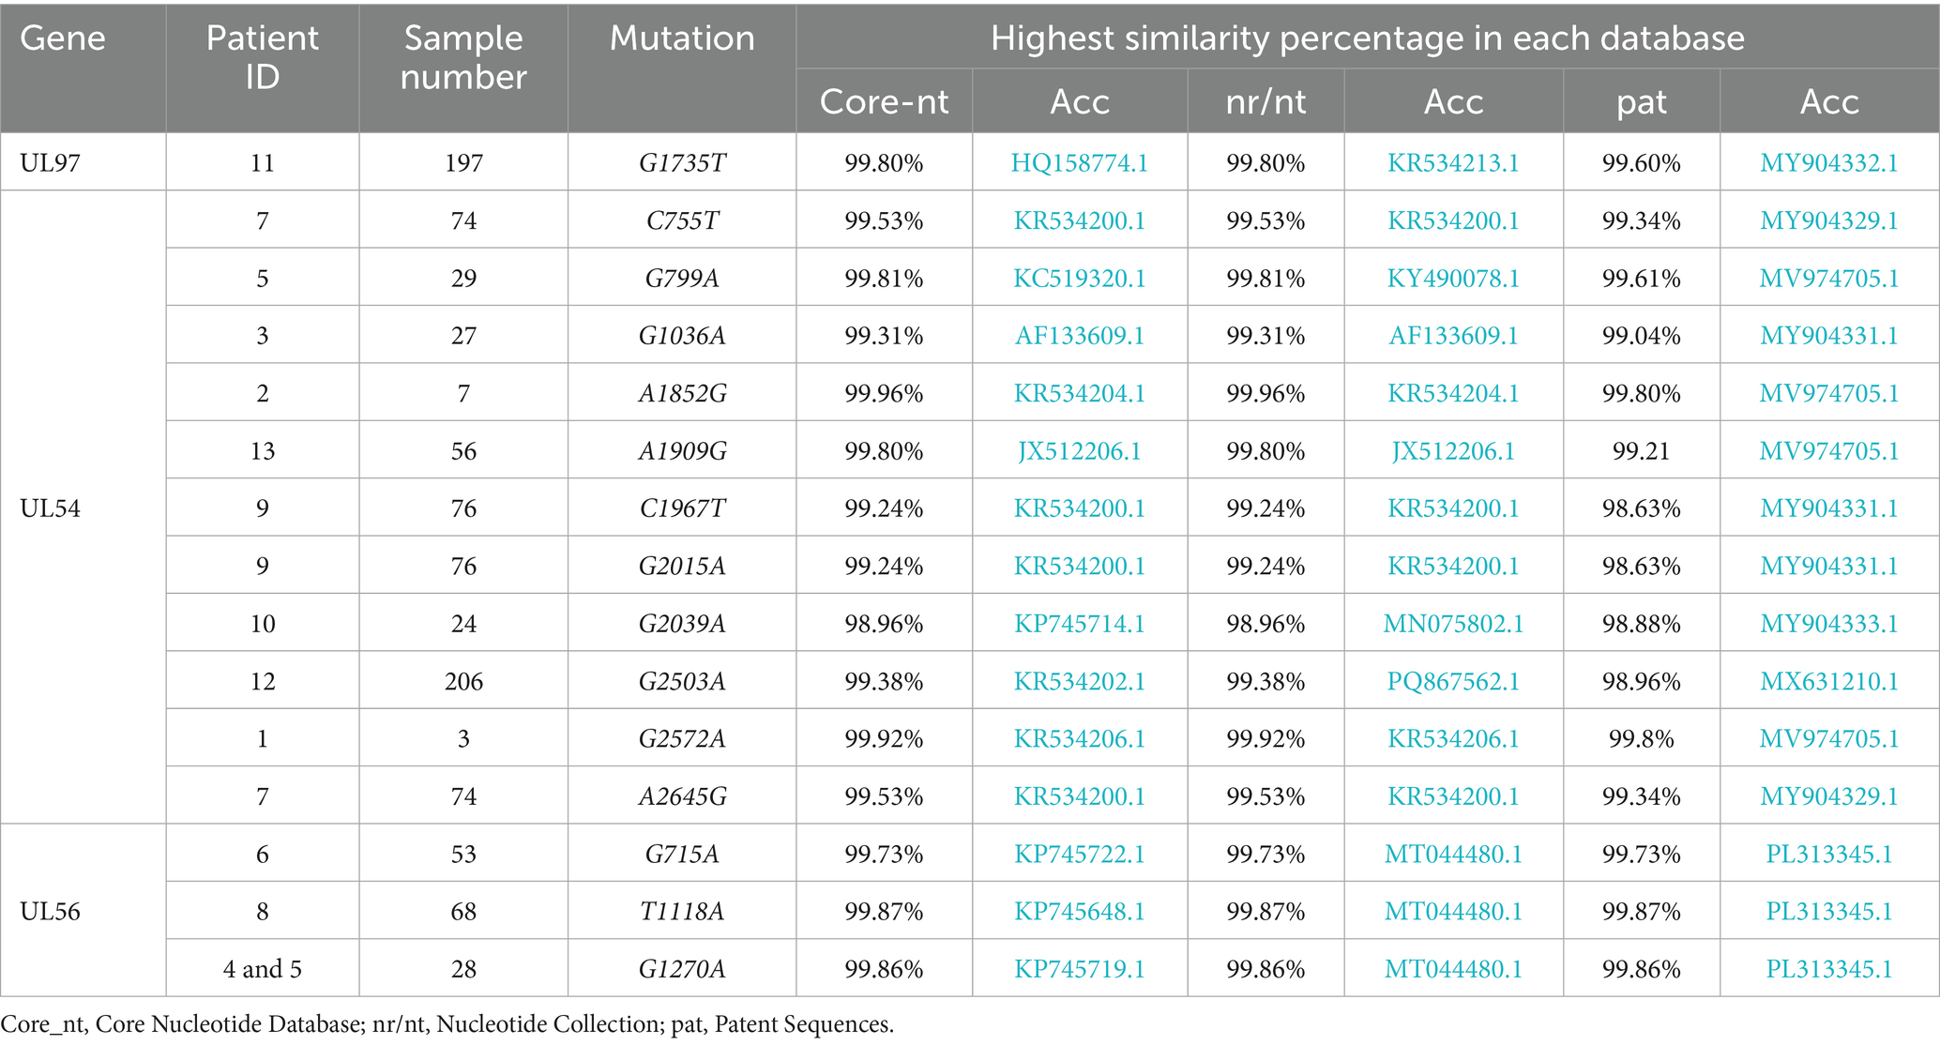Viewport: 1940px width, 1045px height.
Task: Open the HQ158774.1 accession link
Action: click(x=1079, y=163)
